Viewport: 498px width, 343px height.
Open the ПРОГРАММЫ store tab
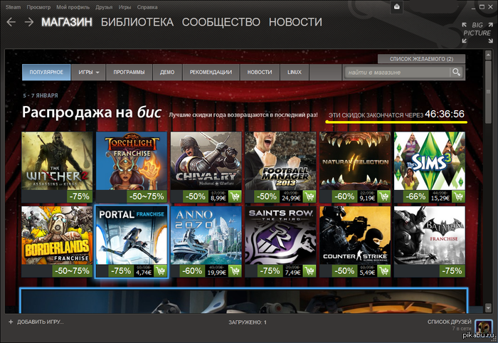[129, 72]
